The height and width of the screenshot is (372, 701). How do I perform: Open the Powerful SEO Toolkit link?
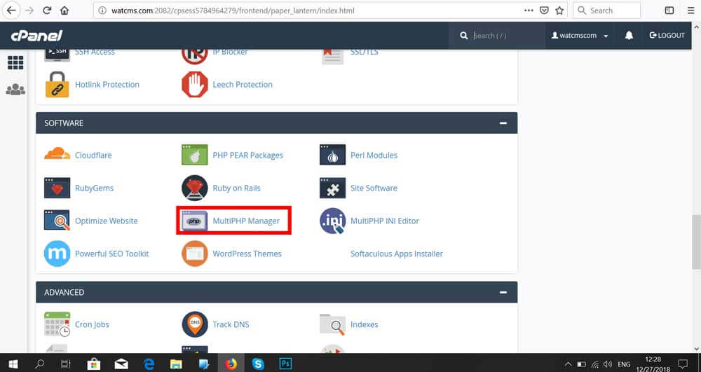coord(111,254)
